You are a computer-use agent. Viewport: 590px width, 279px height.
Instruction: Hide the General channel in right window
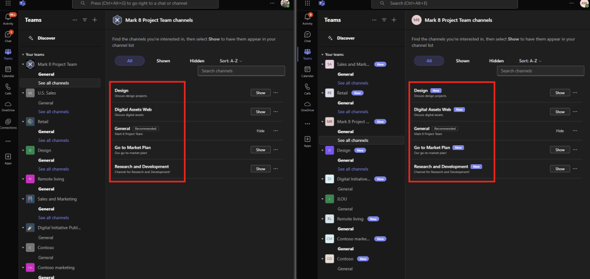tap(560, 131)
